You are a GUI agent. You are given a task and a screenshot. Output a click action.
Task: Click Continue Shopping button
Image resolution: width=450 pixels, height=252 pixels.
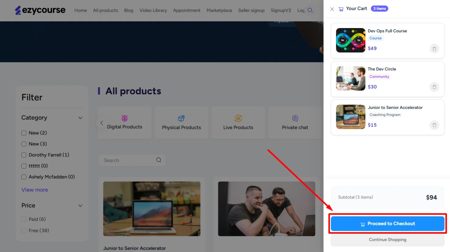(x=388, y=240)
